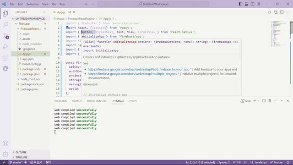Open the Accounts menu icon
This screenshot has height=165, width=293.
click(5, 143)
